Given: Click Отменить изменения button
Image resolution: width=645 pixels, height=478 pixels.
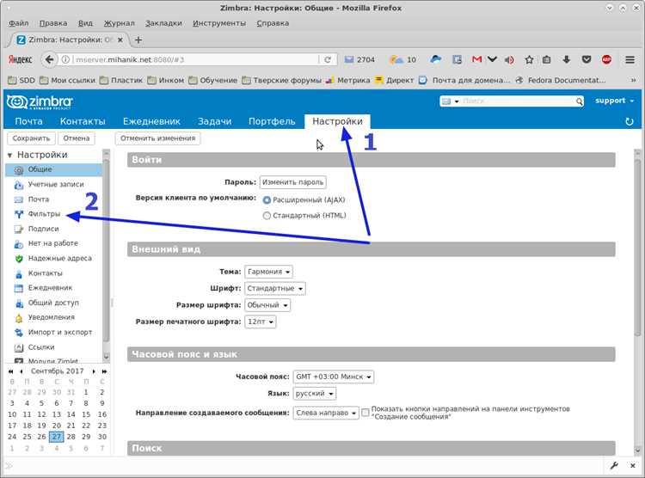Looking at the screenshot, I should tap(158, 138).
